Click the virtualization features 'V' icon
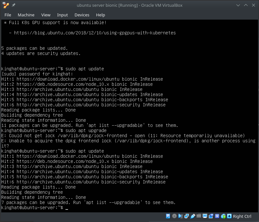This screenshot has height=222, width=259. tap(217, 216)
